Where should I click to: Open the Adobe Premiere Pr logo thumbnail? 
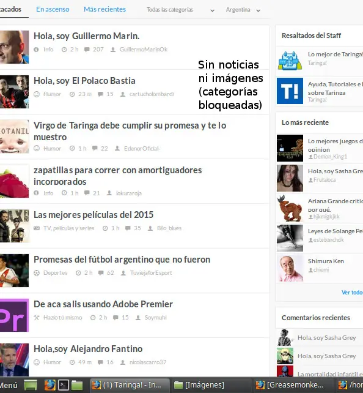14,315
